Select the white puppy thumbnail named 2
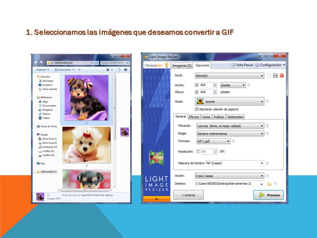 (87, 145)
